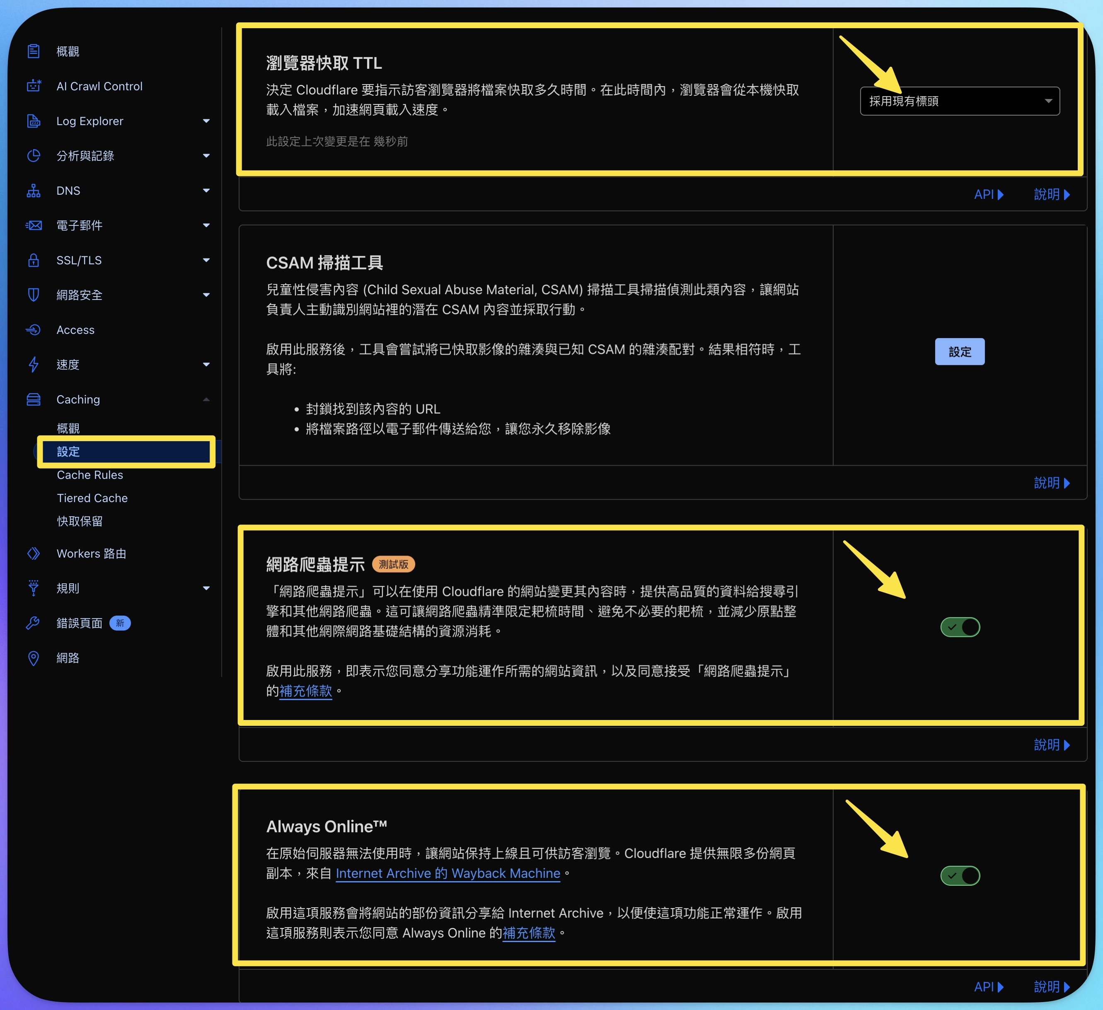Toggle the 網路爬蟲提示 switch off
Image resolution: width=1103 pixels, height=1010 pixels.
click(x=960, y=627)
